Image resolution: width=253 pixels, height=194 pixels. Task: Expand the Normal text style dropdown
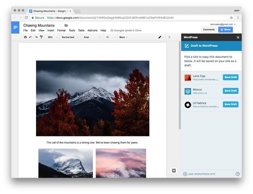[x=70, y=37]
